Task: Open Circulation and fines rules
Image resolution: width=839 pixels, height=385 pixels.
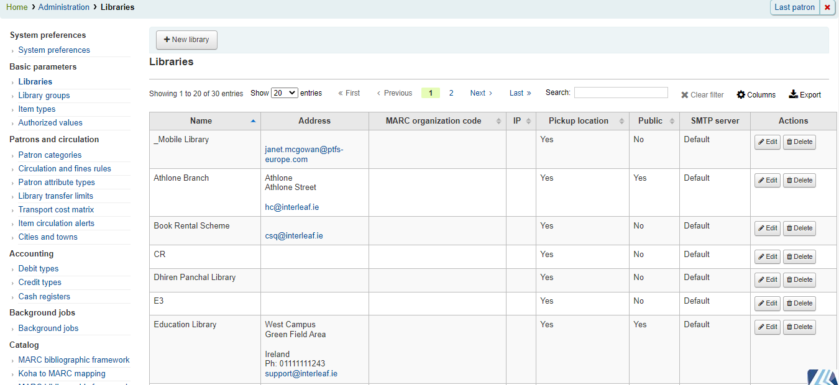Action: click(65, 169)
